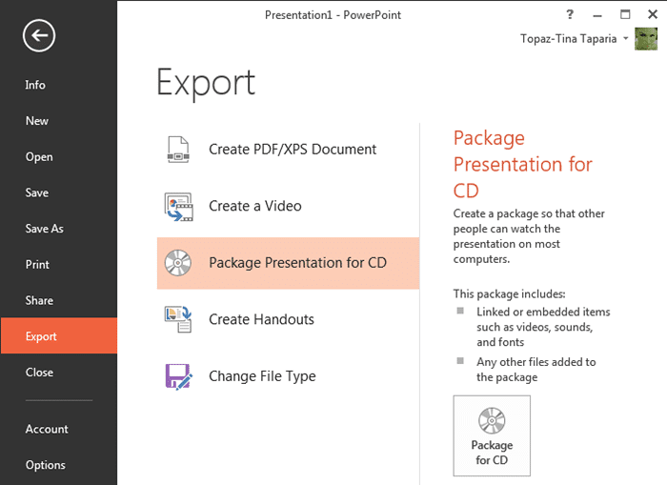The height and width of the screenshot is (485, 667).
Task: Click the Create a Video filmstrip icon
Action: point(179,207)
